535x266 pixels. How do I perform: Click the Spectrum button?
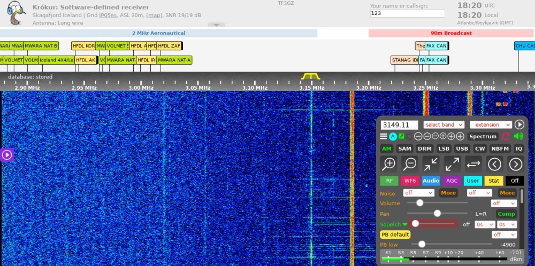pos(483,136)
